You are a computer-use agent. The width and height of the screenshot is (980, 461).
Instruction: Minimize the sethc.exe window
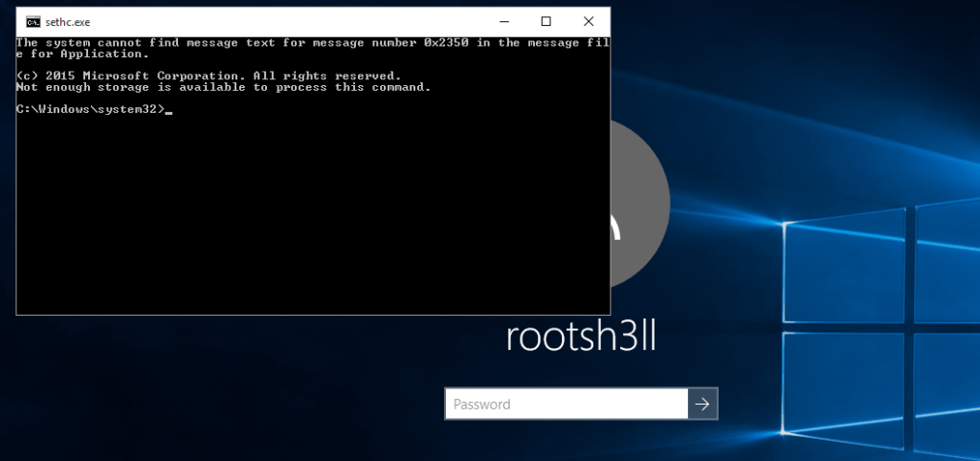point(503,22)
